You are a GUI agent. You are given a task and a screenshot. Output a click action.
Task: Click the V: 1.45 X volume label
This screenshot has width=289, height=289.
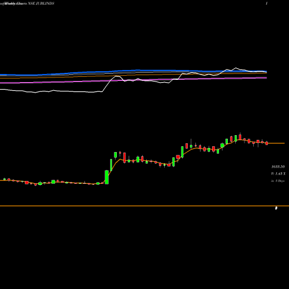coord(278,174)
